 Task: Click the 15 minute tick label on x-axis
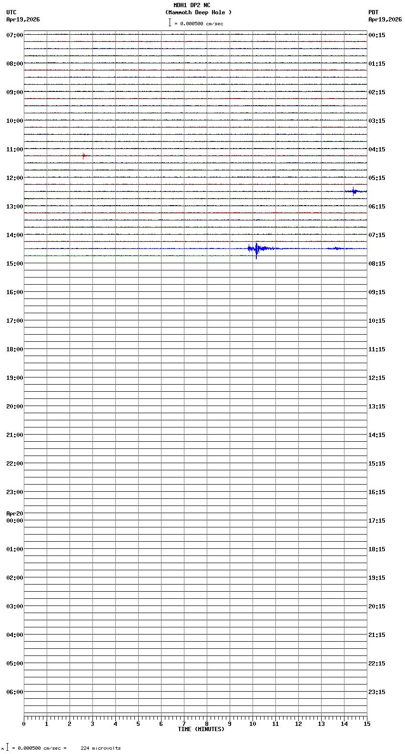367,724
